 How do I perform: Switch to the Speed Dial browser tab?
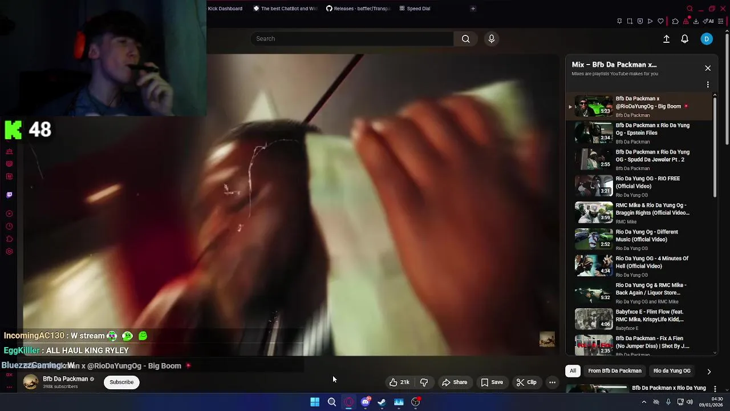click(415, 9)
